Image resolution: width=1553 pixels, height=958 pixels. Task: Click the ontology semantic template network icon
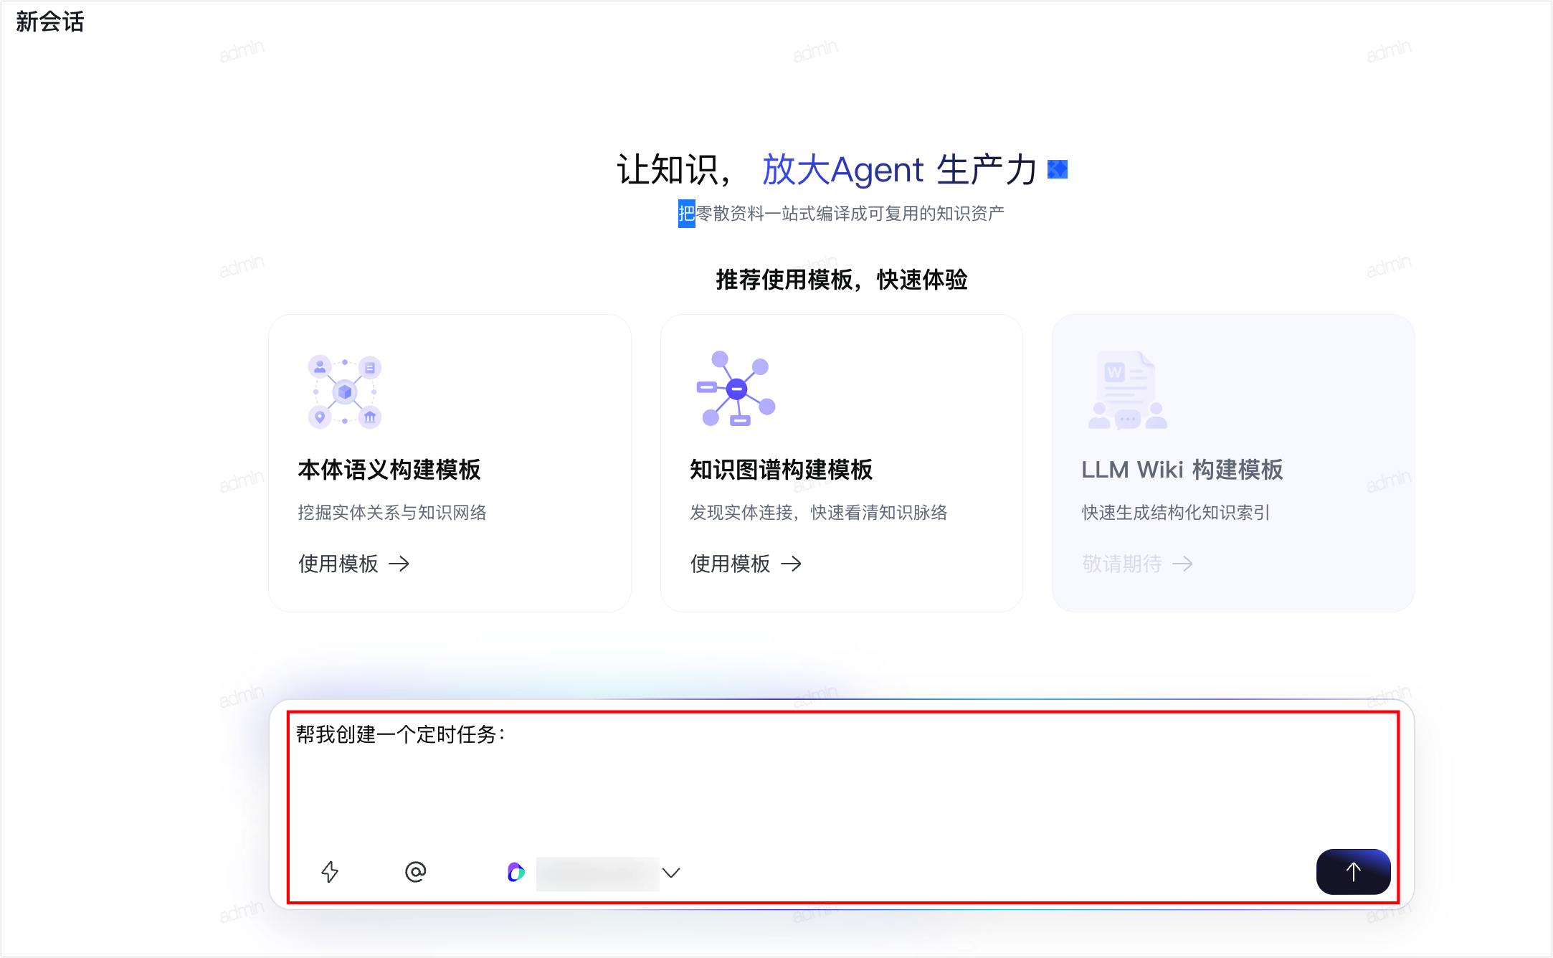(345, 392)
